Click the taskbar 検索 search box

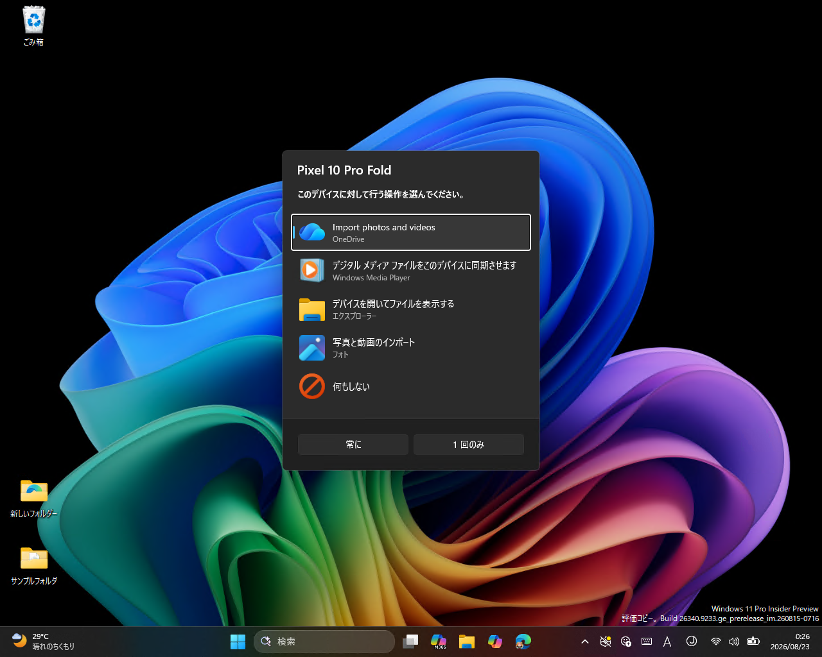tap(324, 642)
